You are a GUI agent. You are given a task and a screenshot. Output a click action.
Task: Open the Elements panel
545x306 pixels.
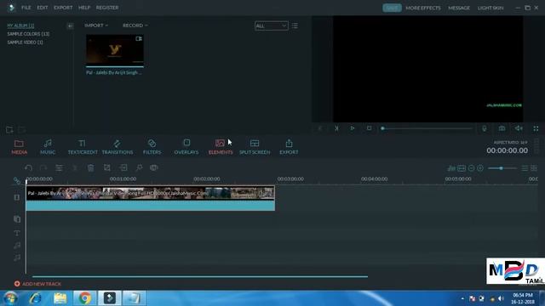pyautogui.click(x=221, y=147)
